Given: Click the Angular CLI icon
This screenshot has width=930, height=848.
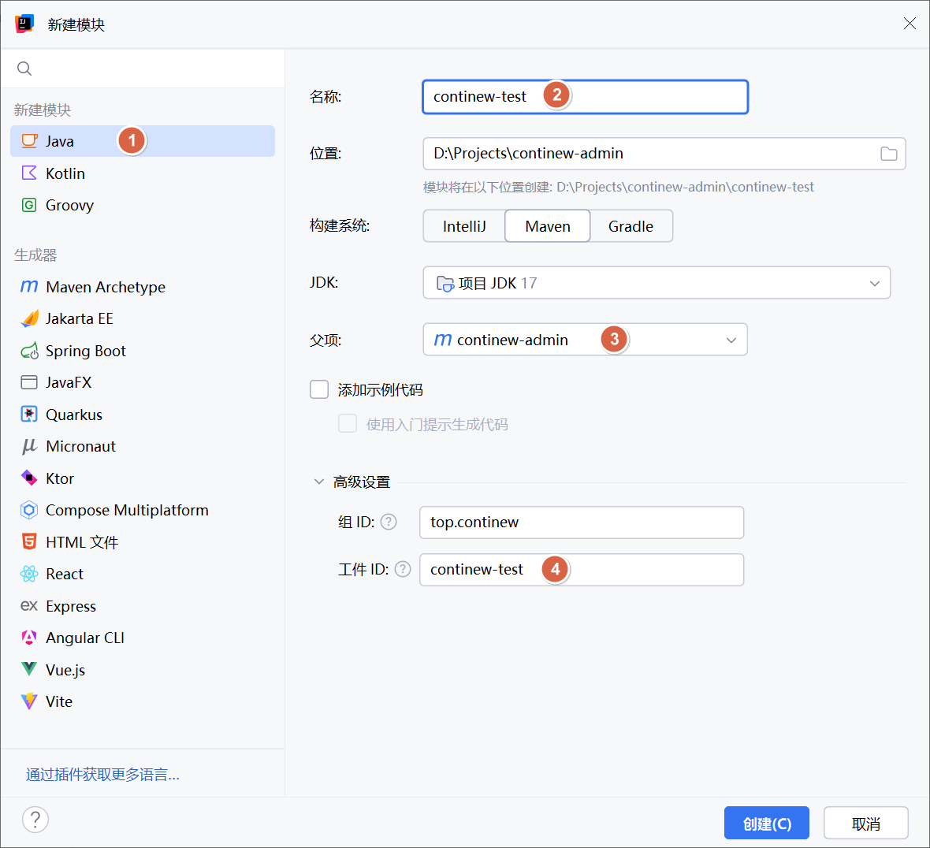Looking at the screenshot, I should 29,638.
